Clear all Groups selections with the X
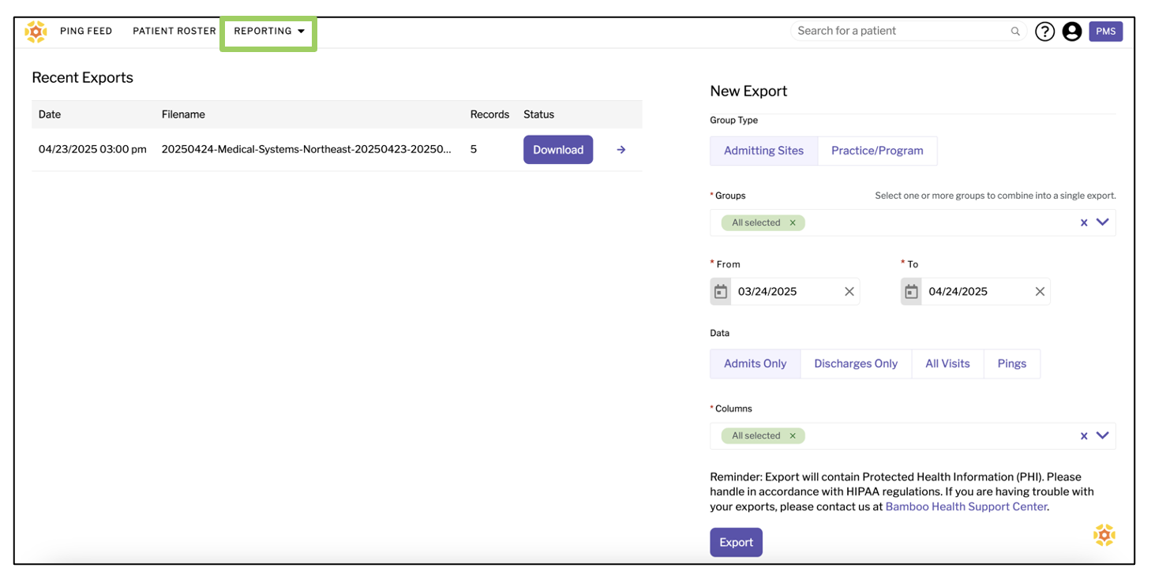The image size is (1151, 579). pos(1084,223)
